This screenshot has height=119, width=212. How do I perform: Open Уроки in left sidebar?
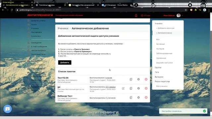[34, 24]
